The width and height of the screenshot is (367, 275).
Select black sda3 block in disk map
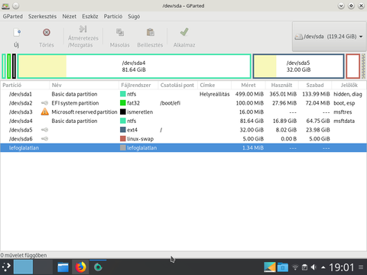(x=14, y=66)
